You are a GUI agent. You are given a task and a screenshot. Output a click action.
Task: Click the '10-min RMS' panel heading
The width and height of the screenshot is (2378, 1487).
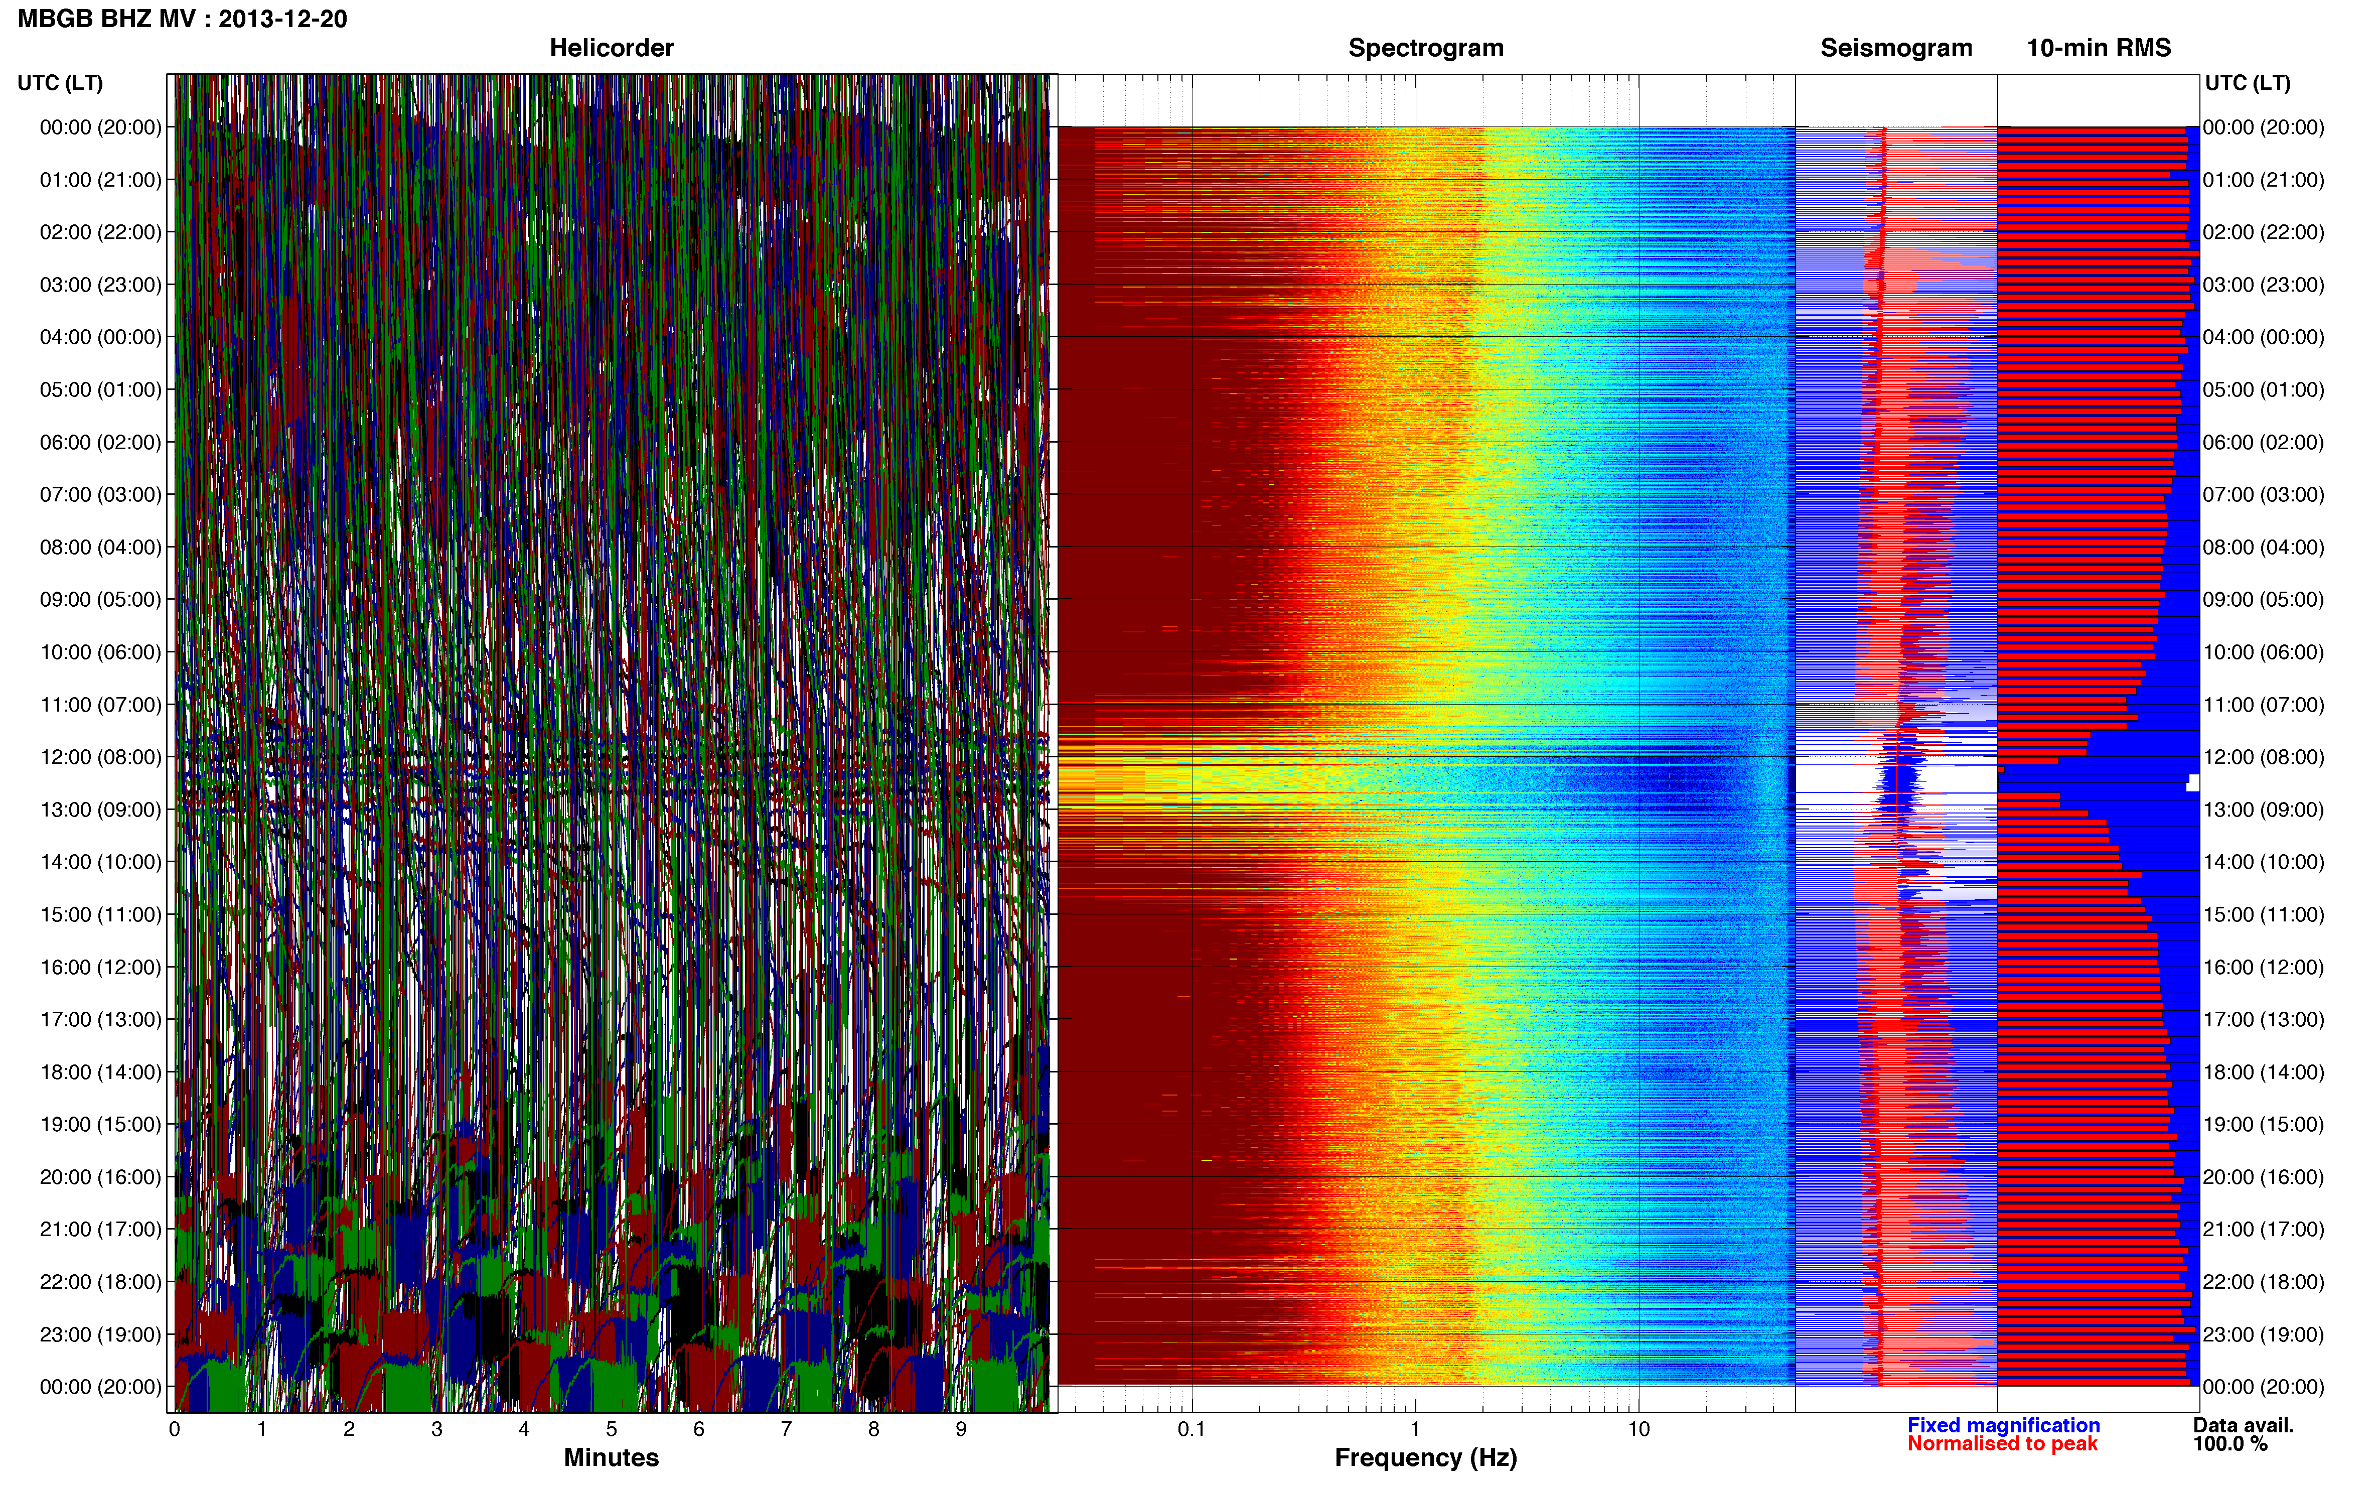[x=2098, y=48]
